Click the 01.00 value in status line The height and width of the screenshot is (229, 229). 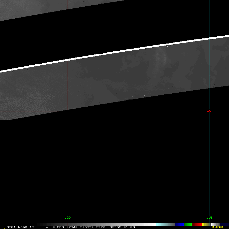(129, 227)
